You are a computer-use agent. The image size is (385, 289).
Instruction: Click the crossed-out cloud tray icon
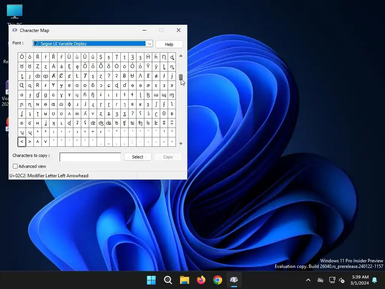point(320,280)
